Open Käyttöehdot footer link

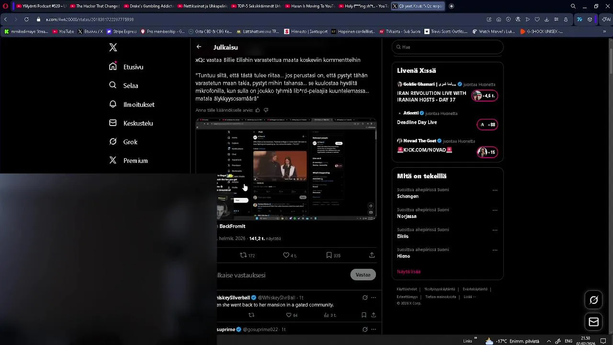407,289
